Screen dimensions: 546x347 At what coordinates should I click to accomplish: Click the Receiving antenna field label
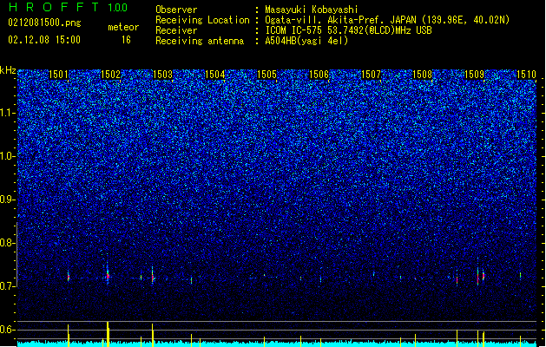click(x=200, y=41)
